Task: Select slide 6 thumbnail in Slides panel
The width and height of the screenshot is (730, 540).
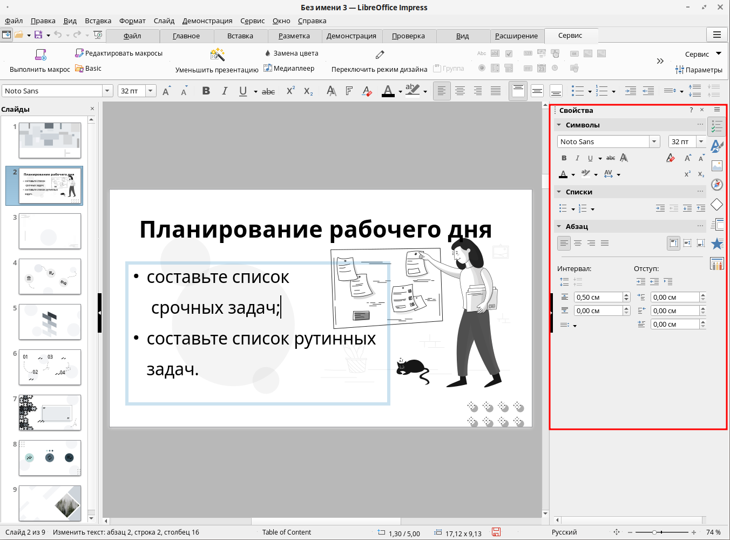Action: click(50, 367)
